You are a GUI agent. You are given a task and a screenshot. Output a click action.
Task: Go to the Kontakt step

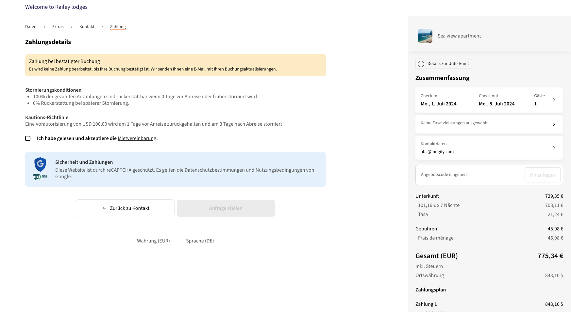(x=87, y=27)
